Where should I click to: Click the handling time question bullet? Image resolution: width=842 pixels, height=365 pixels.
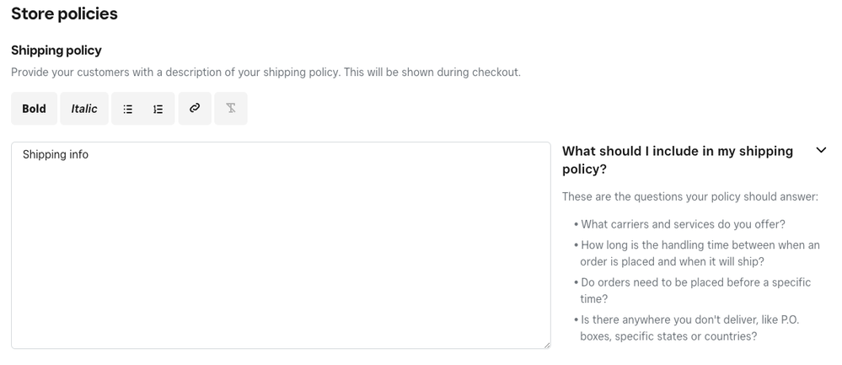(x=699, y=254)
